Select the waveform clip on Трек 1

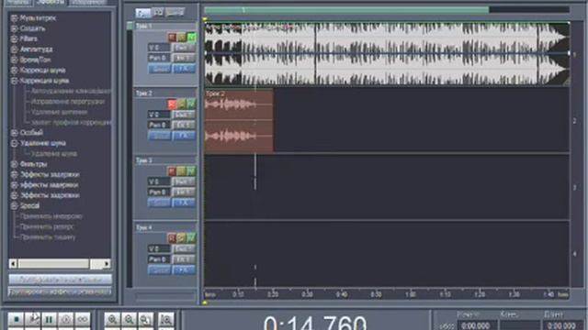point(387,54)
